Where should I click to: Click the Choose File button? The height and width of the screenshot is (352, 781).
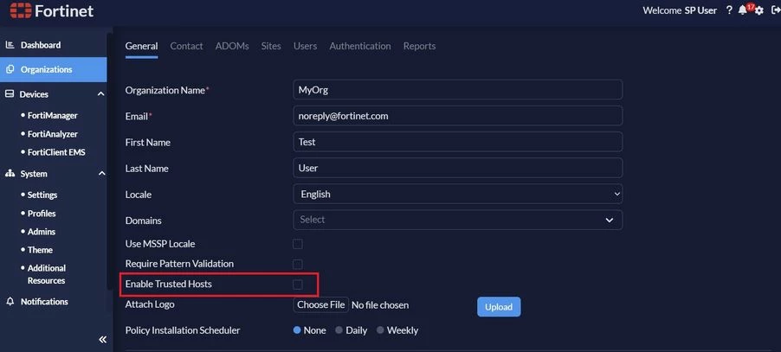click(x=320, y=304)
